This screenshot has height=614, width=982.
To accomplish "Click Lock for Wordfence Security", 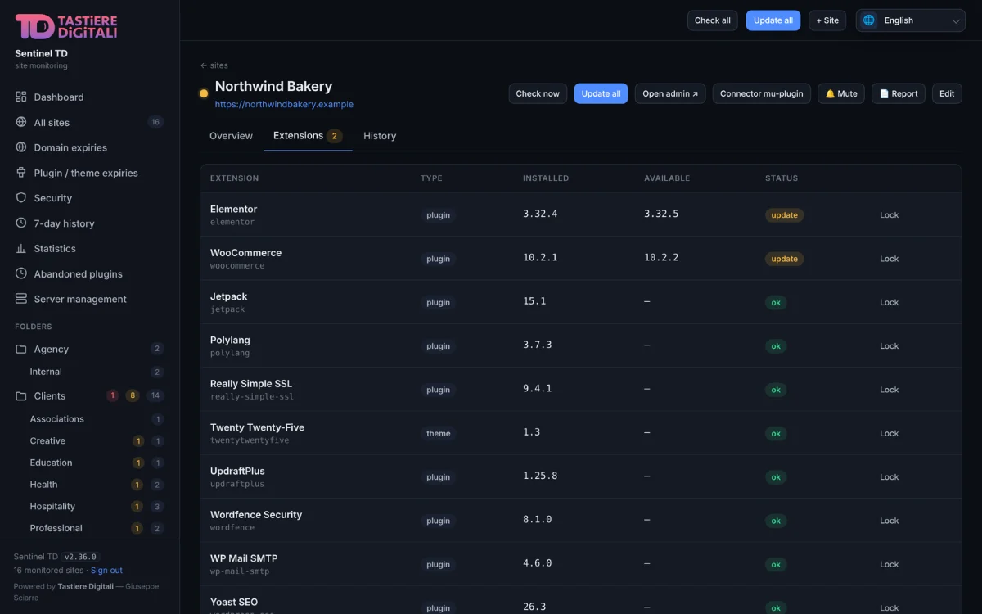I will pos(889,521).
